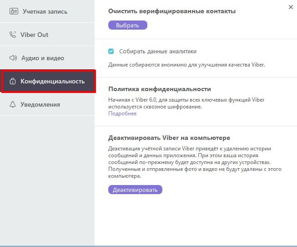Select the Конфиденциальность tab

point(52,82)
